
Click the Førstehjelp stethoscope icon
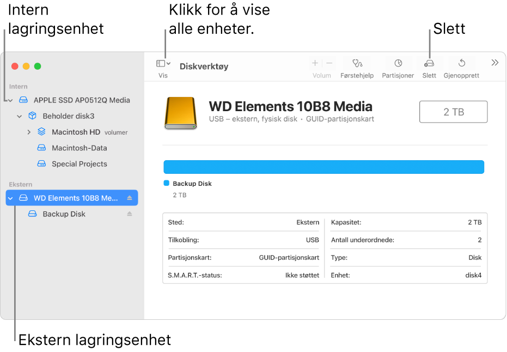pyautogui.click(x=357, y=63)
